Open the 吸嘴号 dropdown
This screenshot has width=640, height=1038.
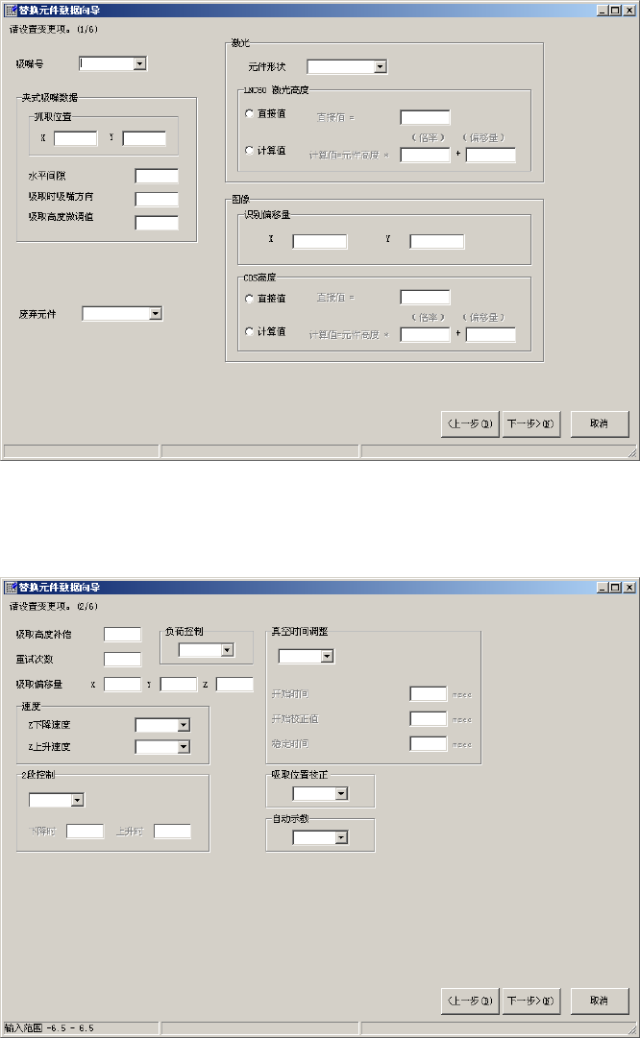(x=139, y=63)
